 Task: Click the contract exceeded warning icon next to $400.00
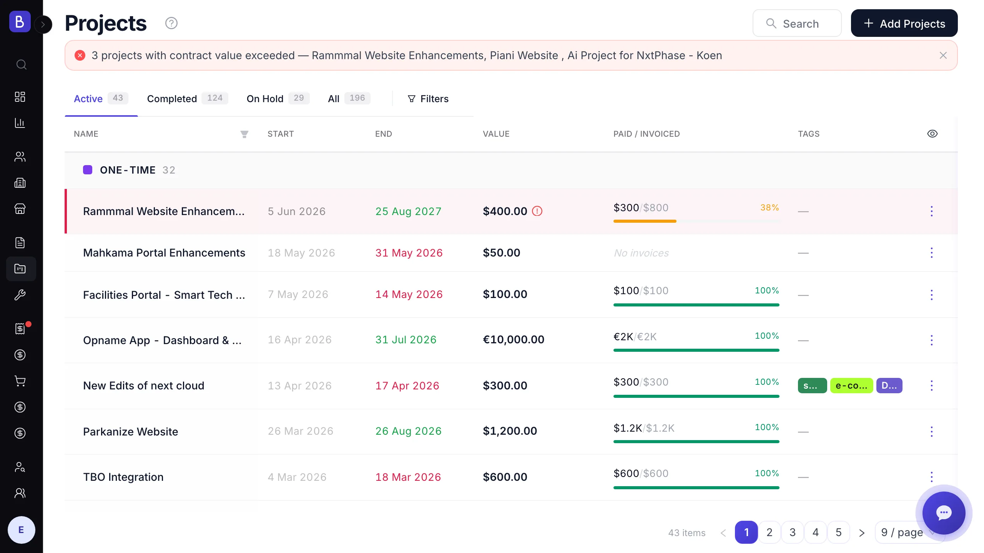click(537, 211)
